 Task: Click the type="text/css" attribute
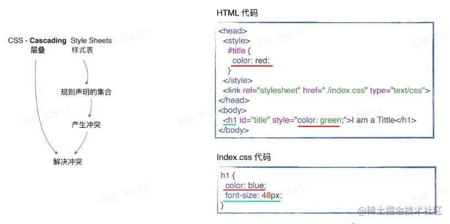click(397, 91)
